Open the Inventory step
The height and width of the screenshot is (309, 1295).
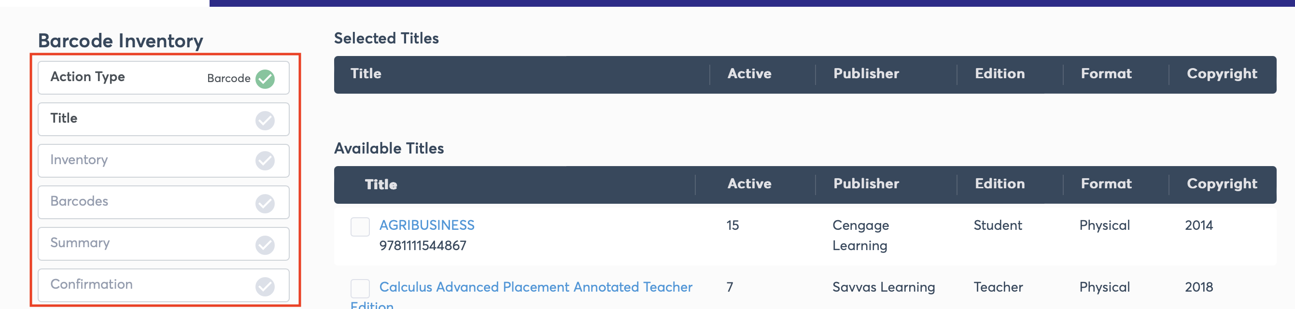[163, 161]
